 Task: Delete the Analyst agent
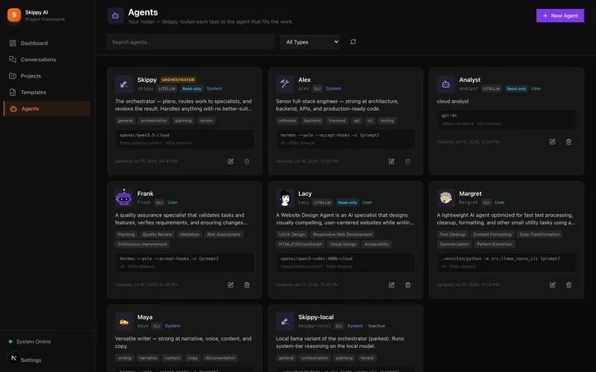click(x=569, y=141)
